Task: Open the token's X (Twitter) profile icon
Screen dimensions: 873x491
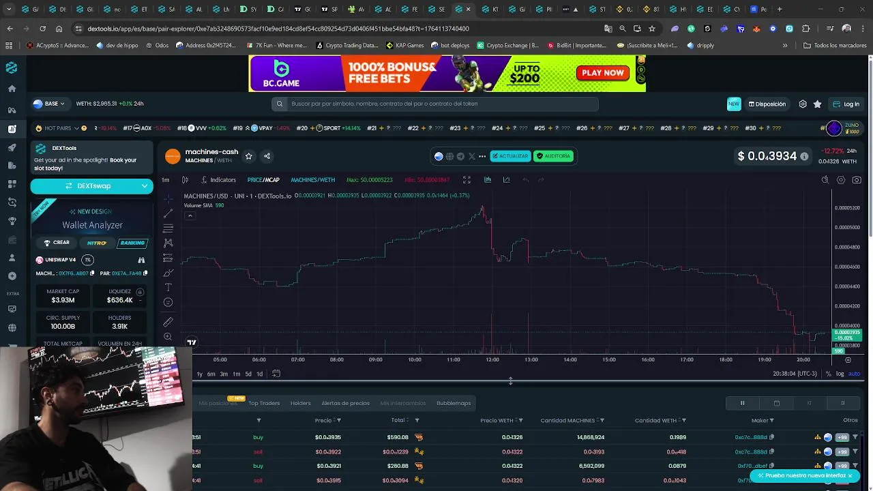Action: coord(471,156)
